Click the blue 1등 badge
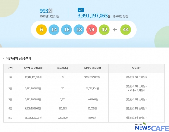The height and width of the screenshot is (132, 169). tap(80, 10)
